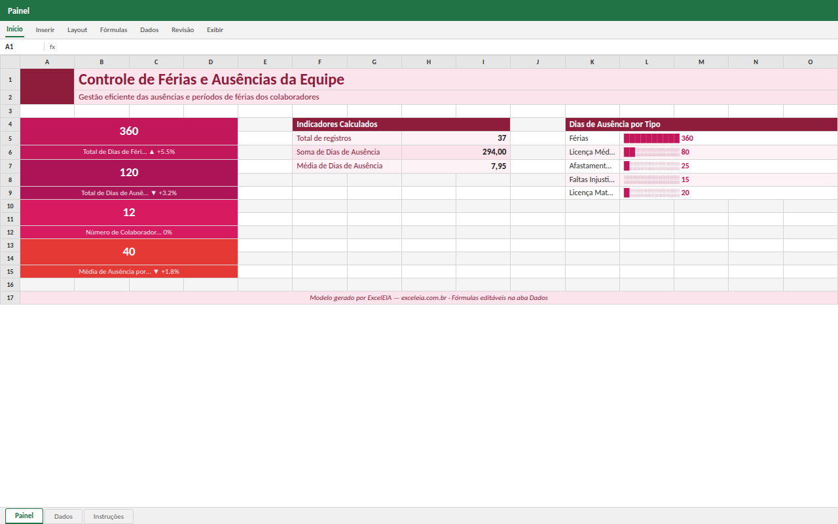Viewport: 838px width, 524px height.
Task: Select the value 37
Action: click(456, 138)
